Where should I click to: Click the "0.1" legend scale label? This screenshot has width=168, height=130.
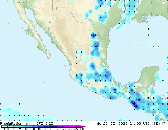(x=3, y=129)
